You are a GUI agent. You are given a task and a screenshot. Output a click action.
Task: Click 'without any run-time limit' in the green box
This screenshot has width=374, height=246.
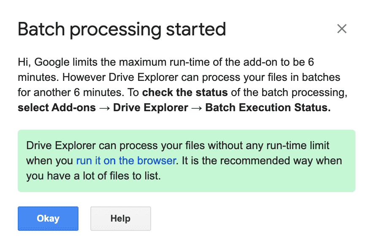tap(268, 145)
